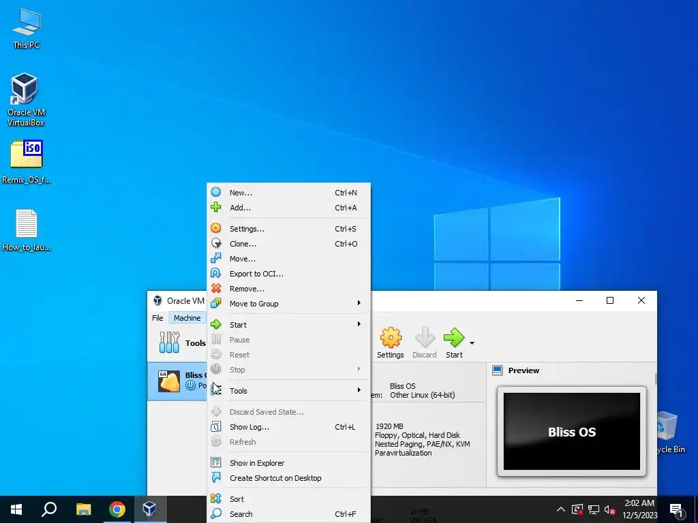Image resolution: width=698 pixels, height=523 pixels.
Task: Click the Show Log icon
Action: pyautogui.click(x=216, y=426)
